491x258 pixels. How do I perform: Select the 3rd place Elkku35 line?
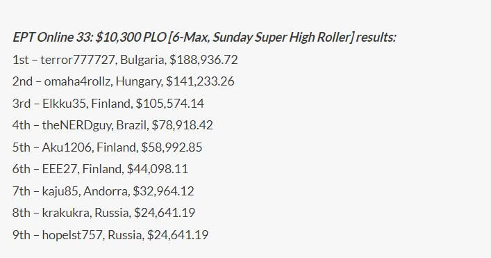pos(108,104)
